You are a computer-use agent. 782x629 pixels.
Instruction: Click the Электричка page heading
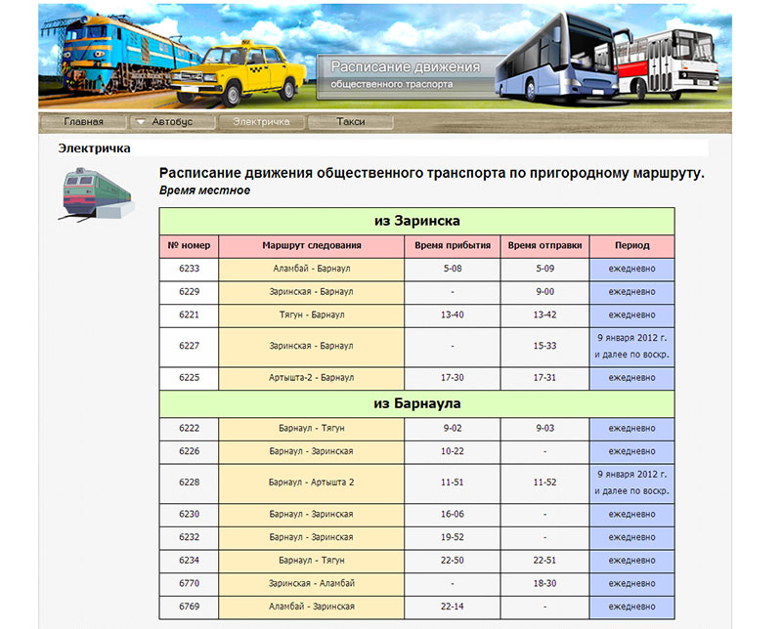click(x=94, y=148)
